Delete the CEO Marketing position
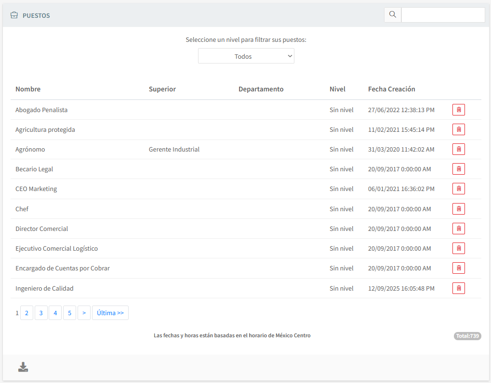The height and width of the screenshot is (383, 491). point(458,189)
